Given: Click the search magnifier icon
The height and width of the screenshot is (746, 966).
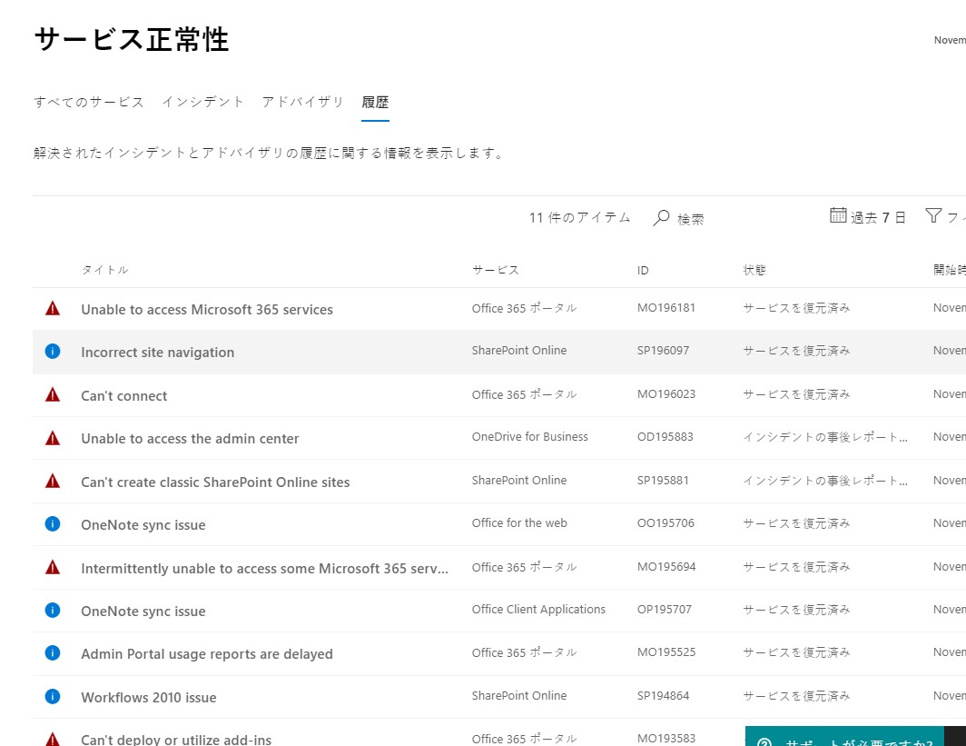Looking at the screenshot, I should 662,218.
